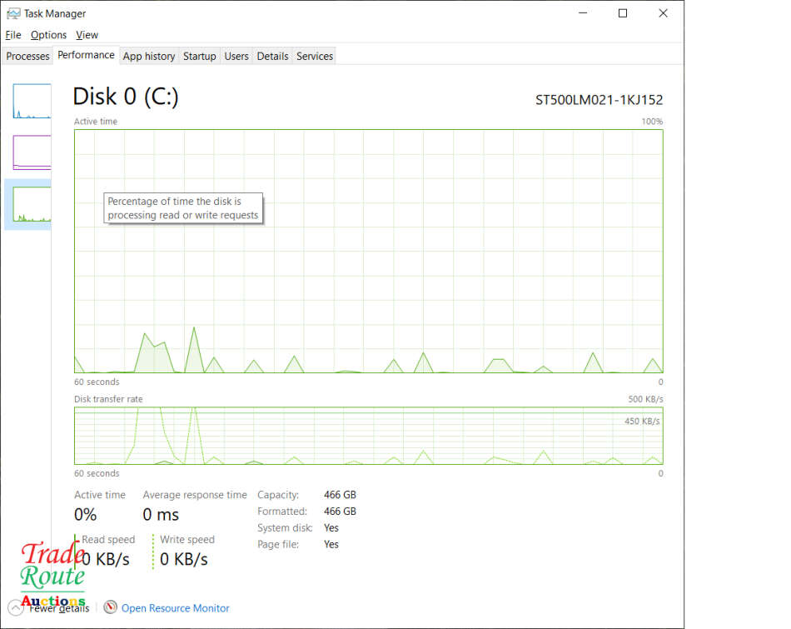Open the File menu
The height and width of the screenshot is (629, 791).
click(13, 35)
